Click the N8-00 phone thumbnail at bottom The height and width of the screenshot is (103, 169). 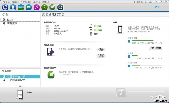tap(20, 95)
